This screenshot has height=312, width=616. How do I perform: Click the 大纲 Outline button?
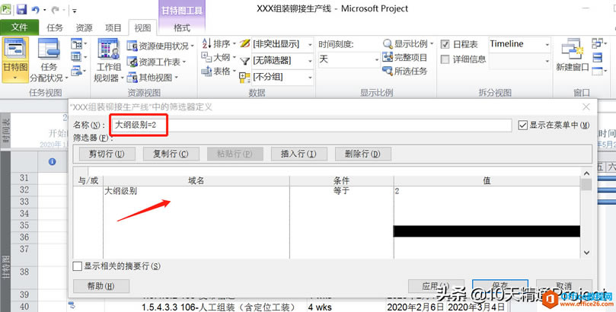tap(219, 57)
